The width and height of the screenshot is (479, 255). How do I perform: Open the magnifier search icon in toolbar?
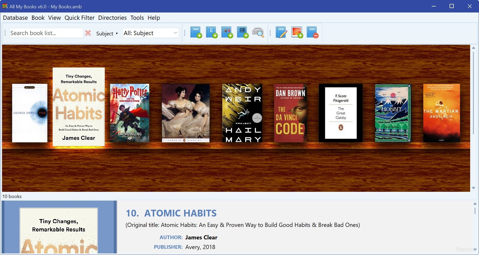coord(258,33)
